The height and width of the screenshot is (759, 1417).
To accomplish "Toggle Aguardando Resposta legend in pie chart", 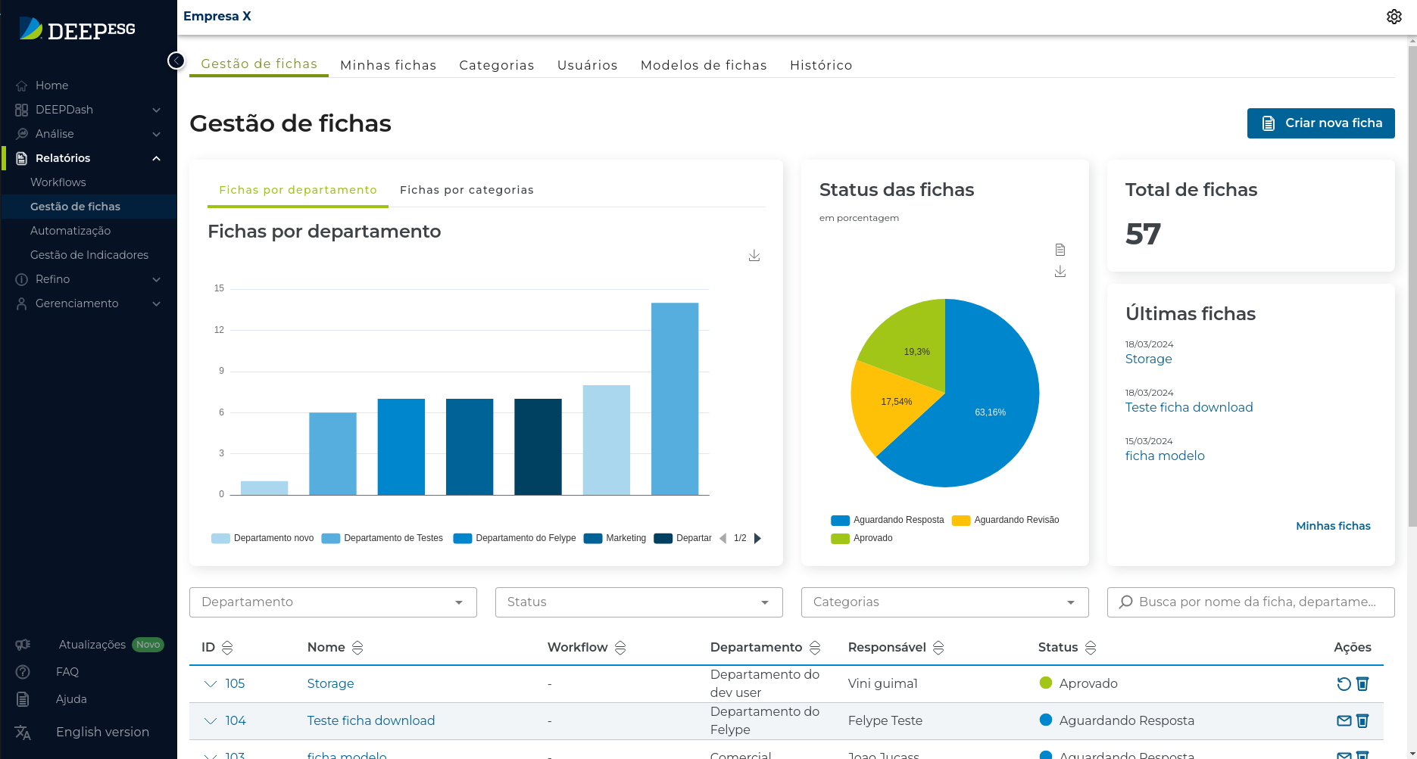I will point(888,520).
